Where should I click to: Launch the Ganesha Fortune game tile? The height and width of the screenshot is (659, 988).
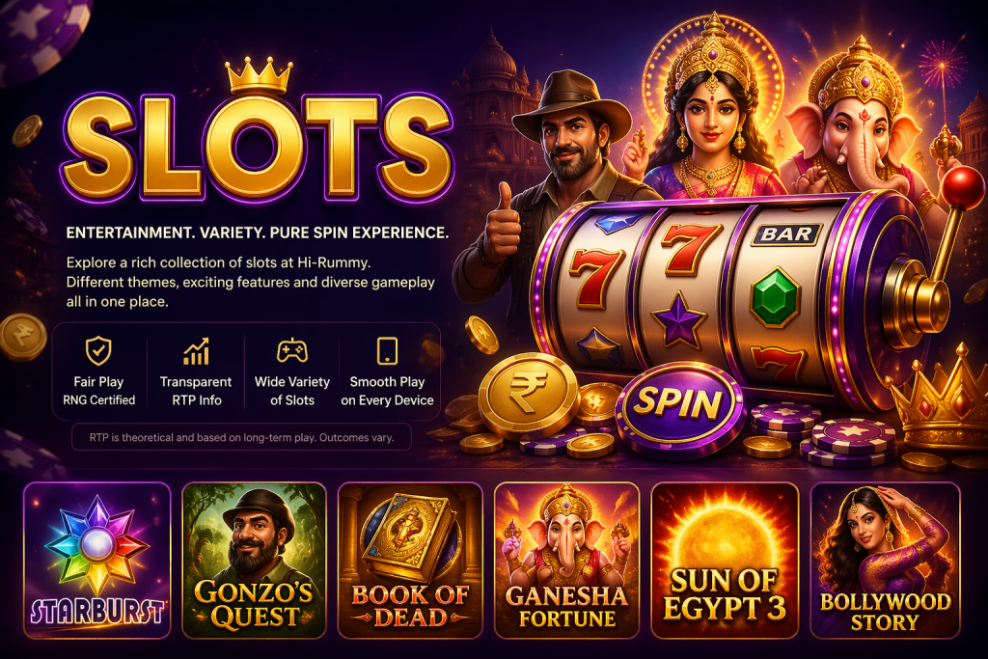click(566, 561)
